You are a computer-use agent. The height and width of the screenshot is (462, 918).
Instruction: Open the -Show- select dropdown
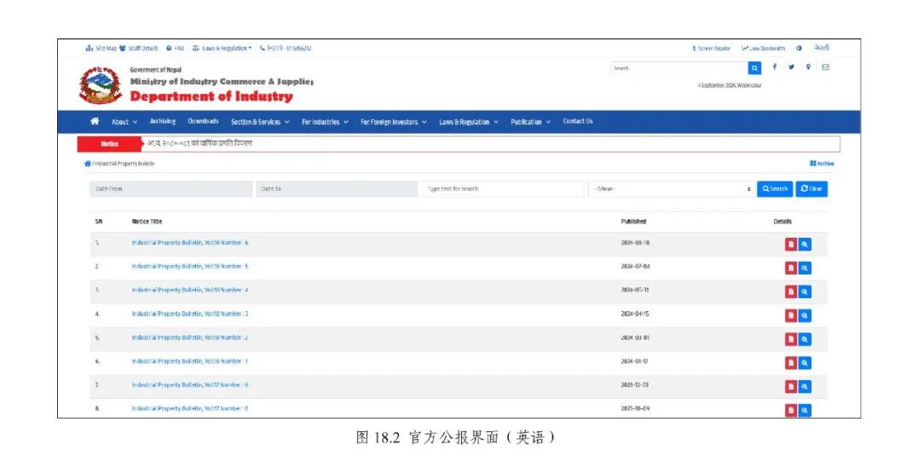point(671,189)
